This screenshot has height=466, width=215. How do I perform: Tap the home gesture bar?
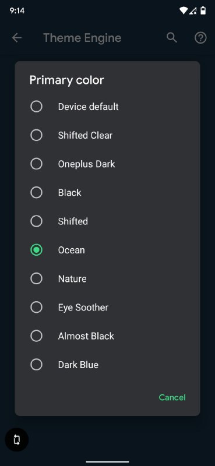(x=107, y=462)
